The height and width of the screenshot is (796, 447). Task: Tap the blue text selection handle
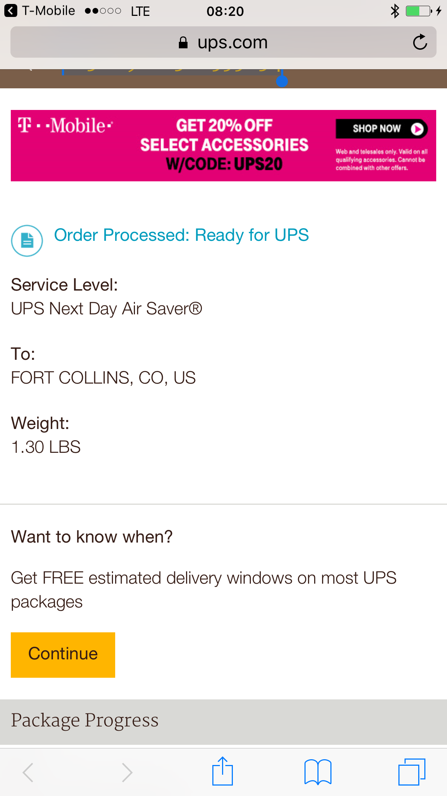pyautogui.click(x=282, y=81)
